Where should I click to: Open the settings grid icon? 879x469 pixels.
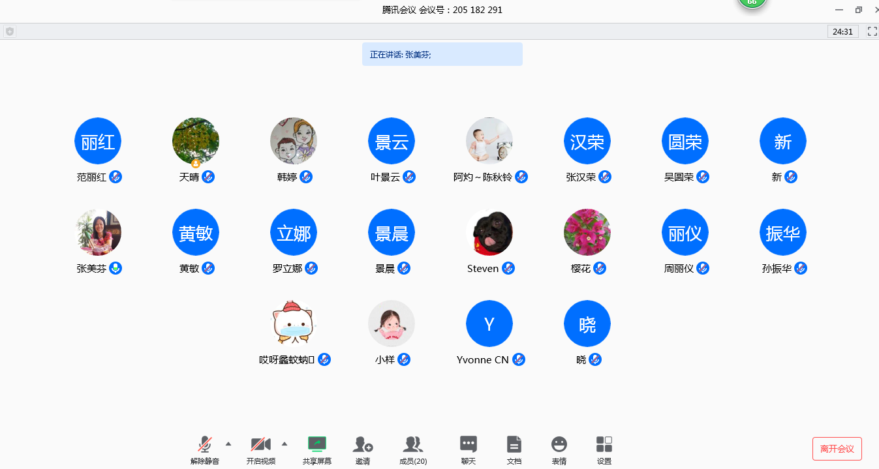point(604,445)
